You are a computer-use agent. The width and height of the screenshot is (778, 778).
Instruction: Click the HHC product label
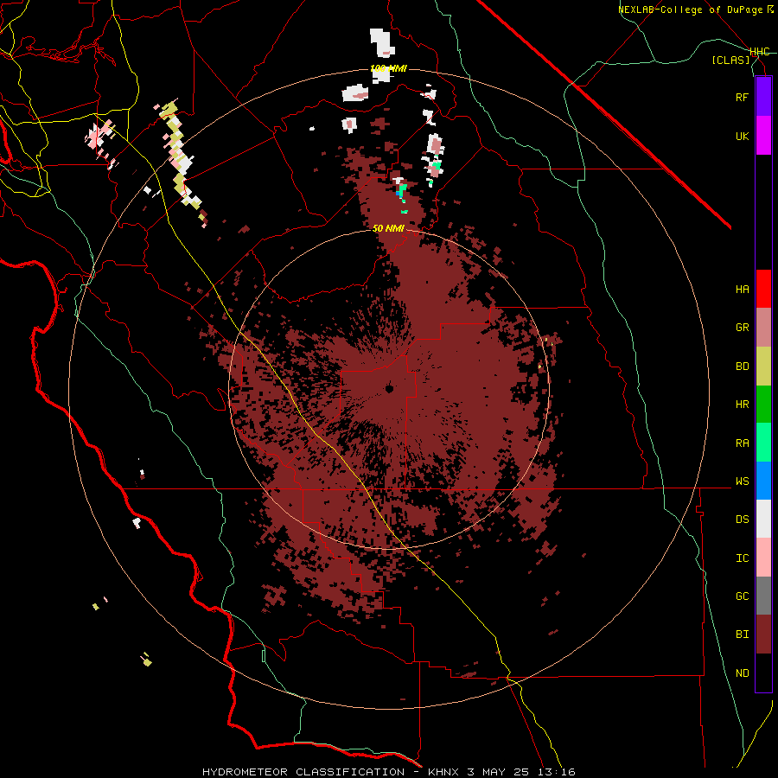(759, 52)
